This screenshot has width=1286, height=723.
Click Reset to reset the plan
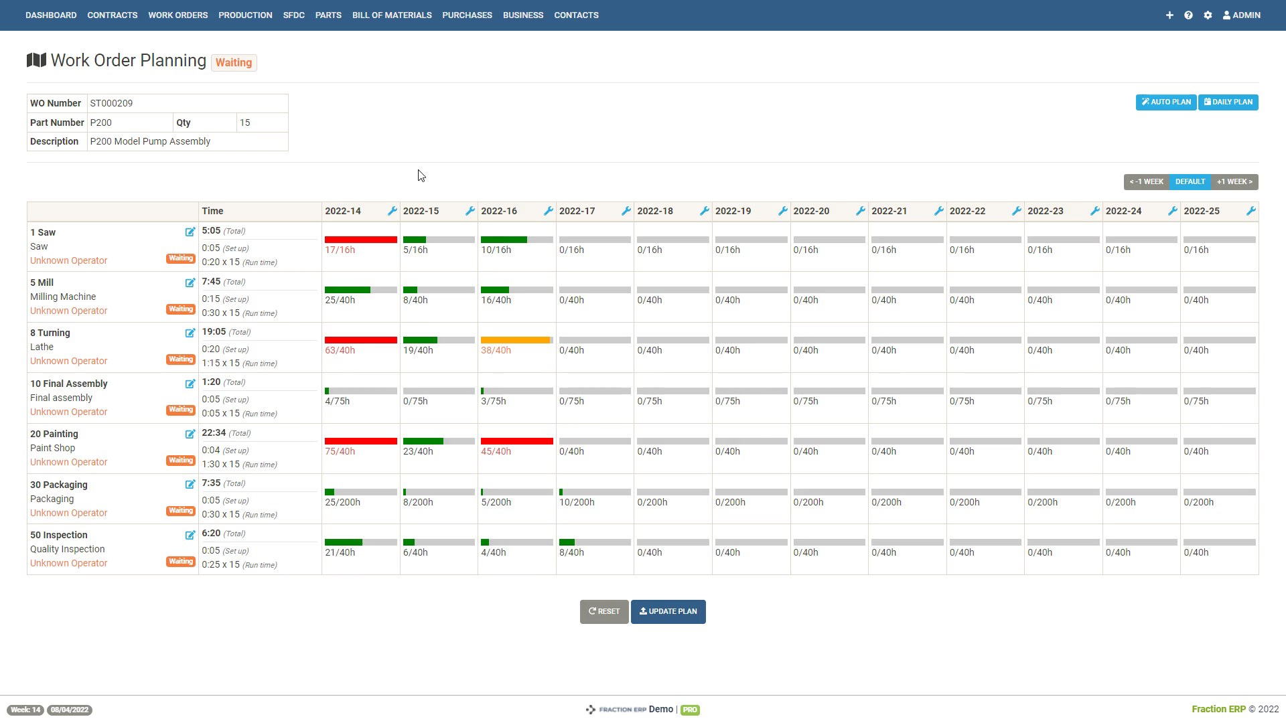click(603, 611)
